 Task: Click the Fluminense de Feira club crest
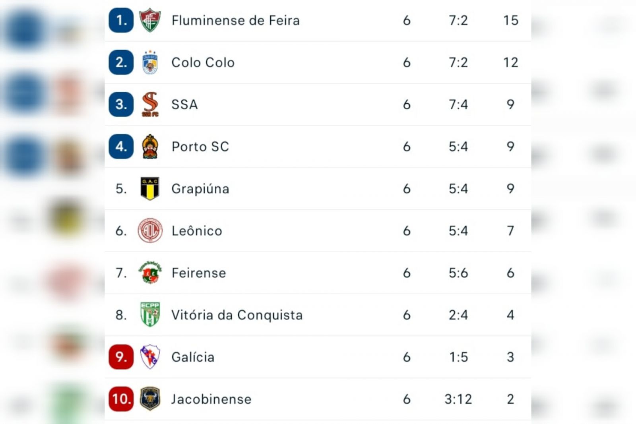150,20
